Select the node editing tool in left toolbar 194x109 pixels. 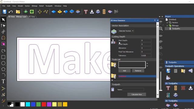pos(3,25)
